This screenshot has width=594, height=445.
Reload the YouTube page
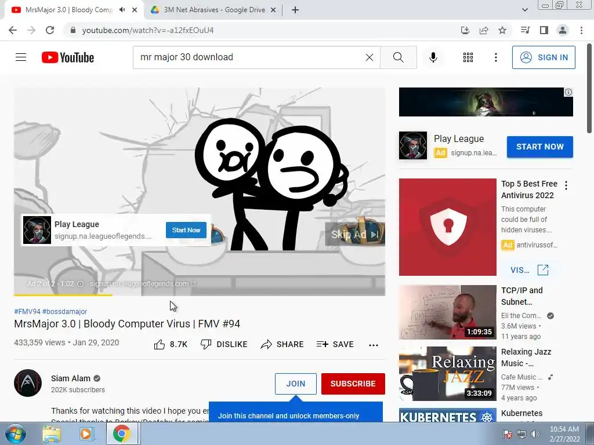pos(50,30)
